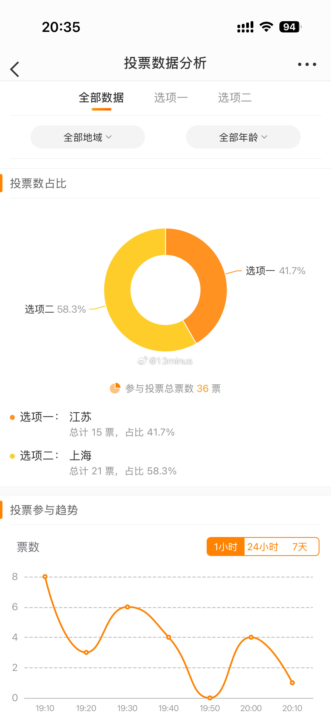Select the yellow legend dot for 选项二

tap(12, 456)
